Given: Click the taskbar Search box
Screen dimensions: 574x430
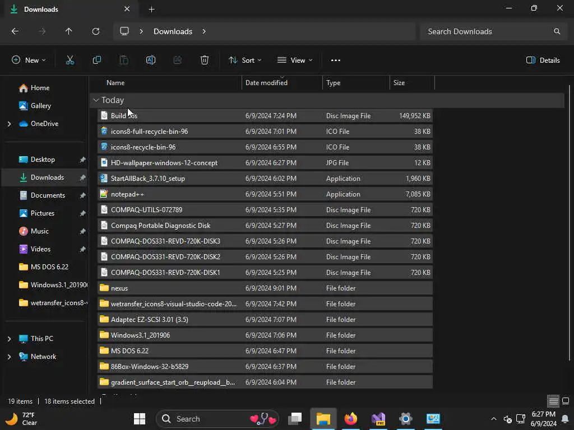Looking at the screenshot, I should click(x=217, y=419).
